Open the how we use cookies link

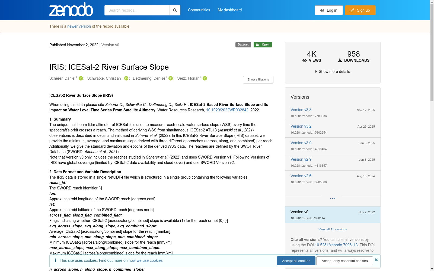[x=146, y=260]
